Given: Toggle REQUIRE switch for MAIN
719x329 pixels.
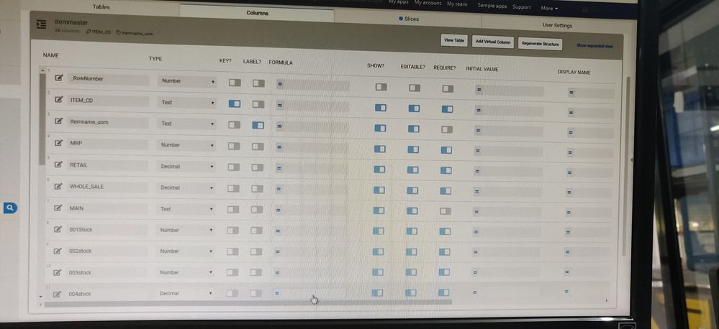Looking at the screenshot, I should [x=446, y=211].
